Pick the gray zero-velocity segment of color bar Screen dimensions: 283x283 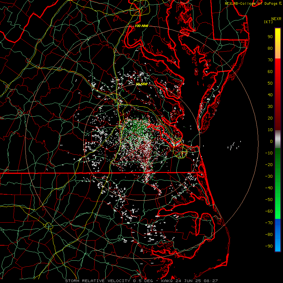tap(278, 139)
